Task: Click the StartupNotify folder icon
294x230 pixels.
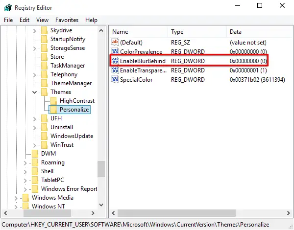Action: [x=44, y=39]
